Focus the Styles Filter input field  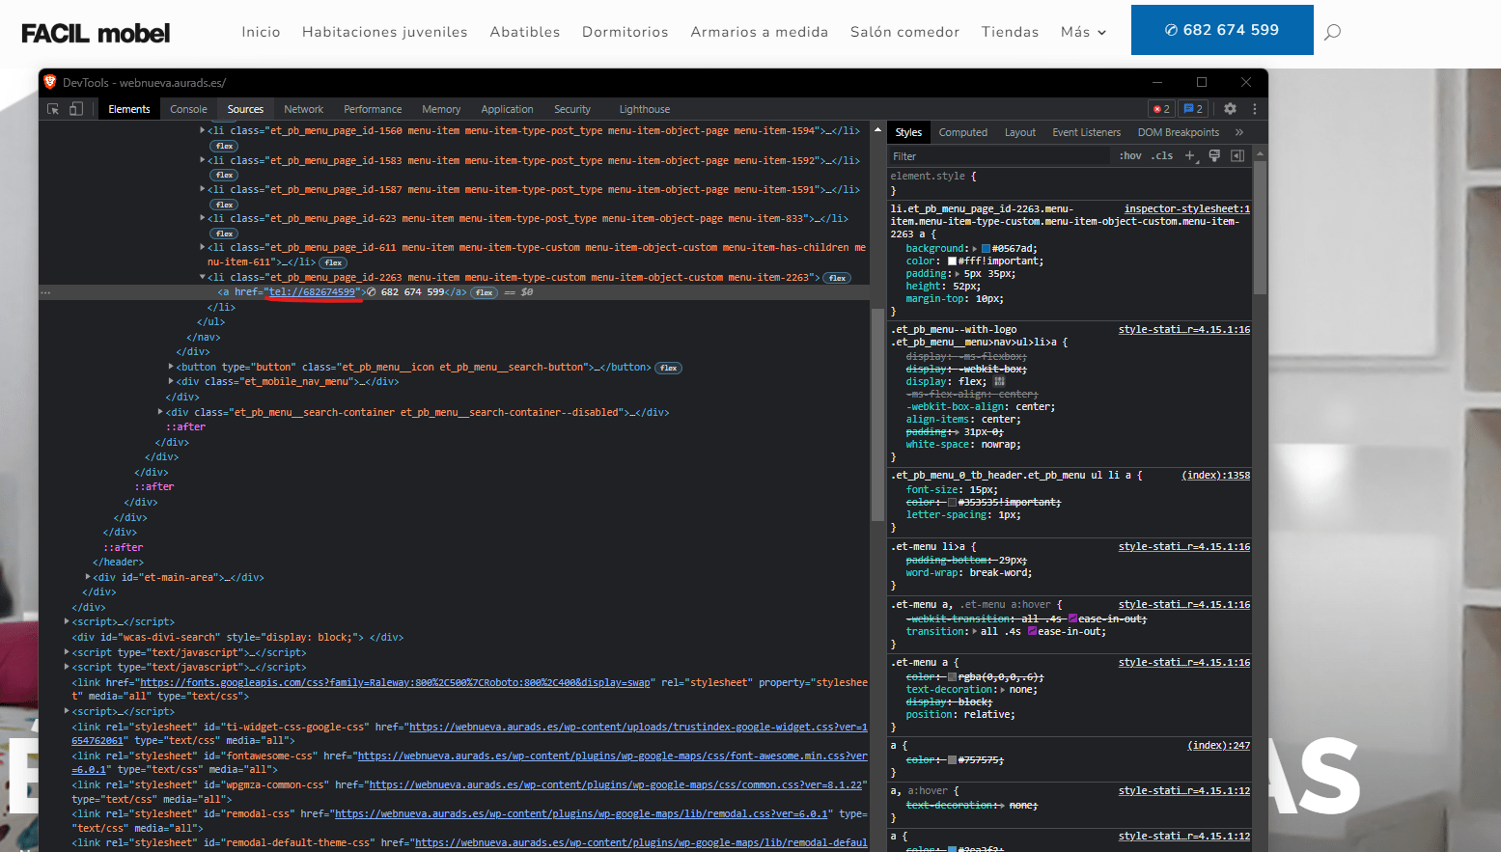pos(999,155)
